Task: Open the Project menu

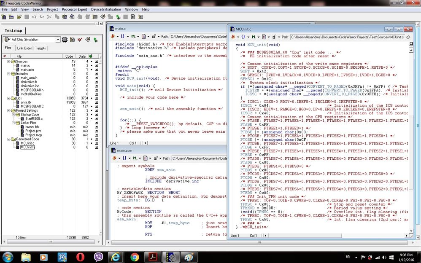Action: pos(52,9)
